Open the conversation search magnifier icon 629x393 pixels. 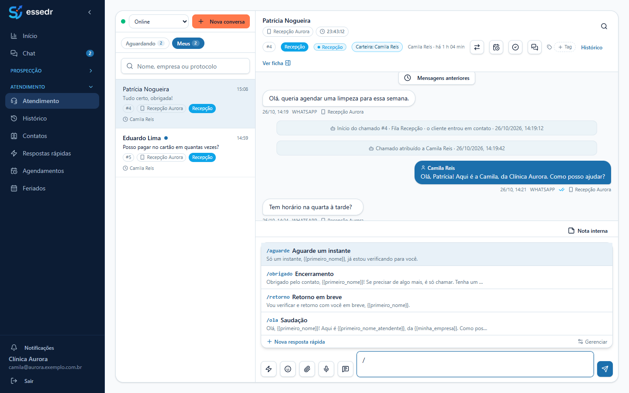tap(604, 26)
